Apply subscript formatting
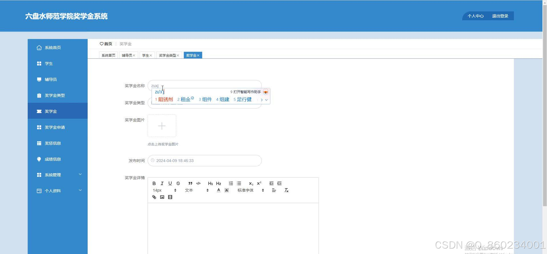 coord(251,183)
